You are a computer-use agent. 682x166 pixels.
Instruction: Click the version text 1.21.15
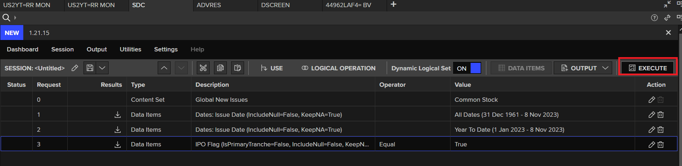pyautogui.click(x=39, y=33)
